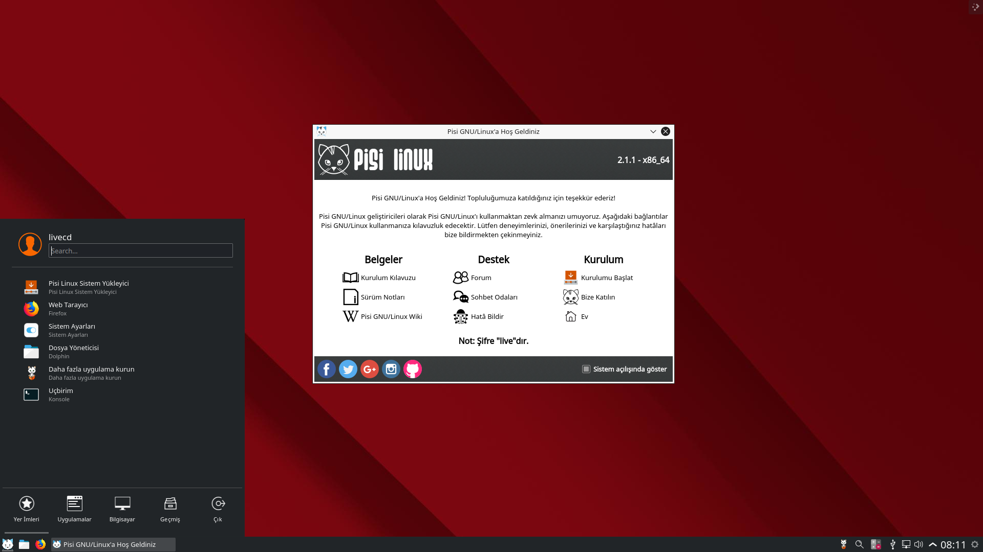983x552 pixels.
Task: Click Pisi cat application launcher in taskbar
Action: click(8, 544)
